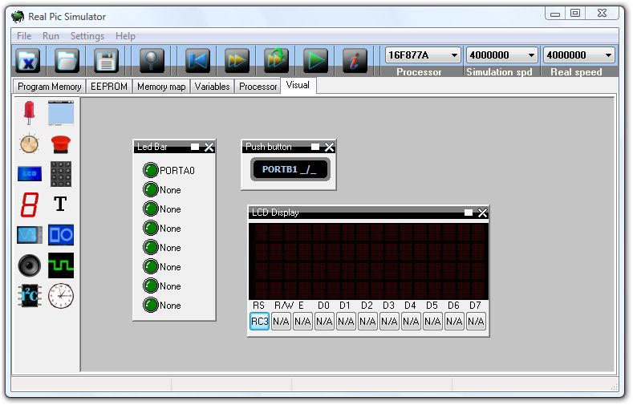633x405 pixels.
Task: Close the Push button widget
Action: click(330, 148)
